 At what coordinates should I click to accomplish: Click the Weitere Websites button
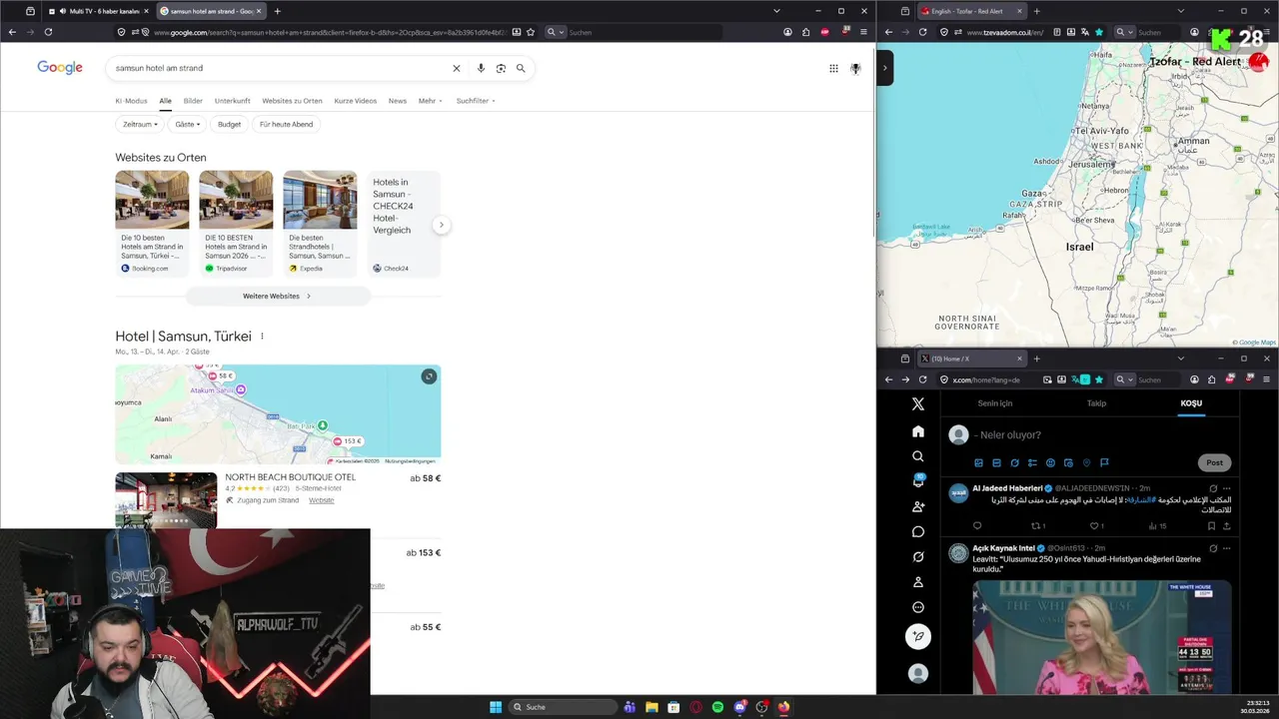278,297
